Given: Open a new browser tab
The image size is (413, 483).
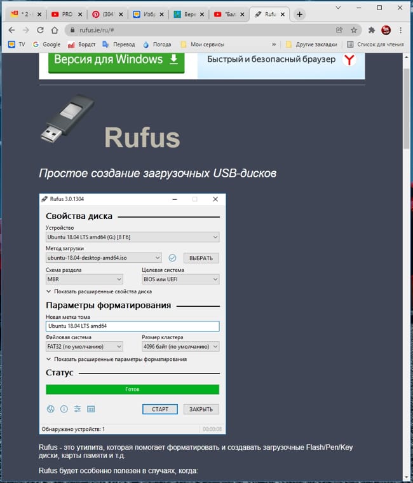Looking at the screenshot, I should point(299,14).
